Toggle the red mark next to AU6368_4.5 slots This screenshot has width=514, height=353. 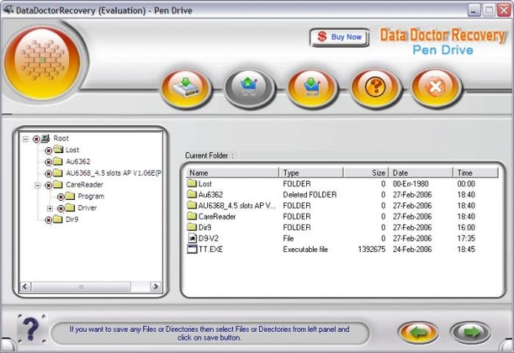coord(48,173)
